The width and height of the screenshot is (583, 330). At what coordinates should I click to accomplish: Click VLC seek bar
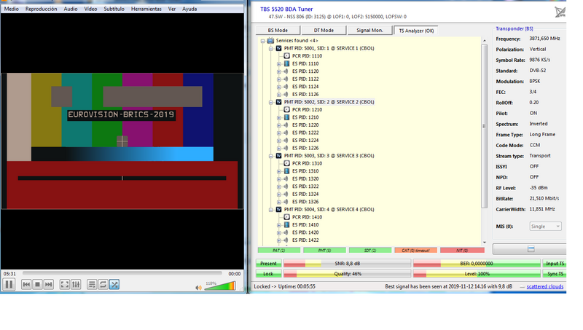pos(122,273)
